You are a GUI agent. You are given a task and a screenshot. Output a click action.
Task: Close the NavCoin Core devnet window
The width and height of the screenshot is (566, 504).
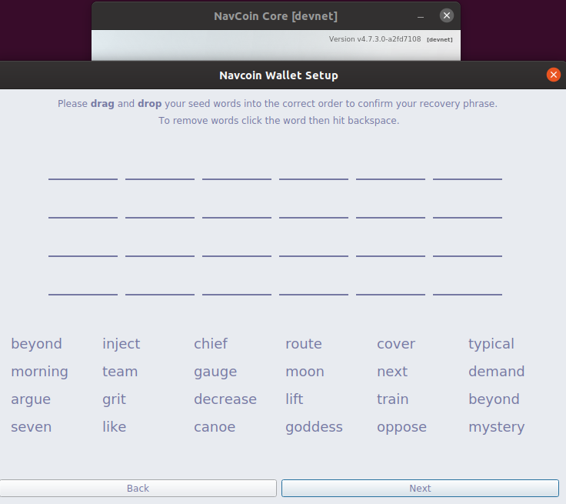[447, 15]
